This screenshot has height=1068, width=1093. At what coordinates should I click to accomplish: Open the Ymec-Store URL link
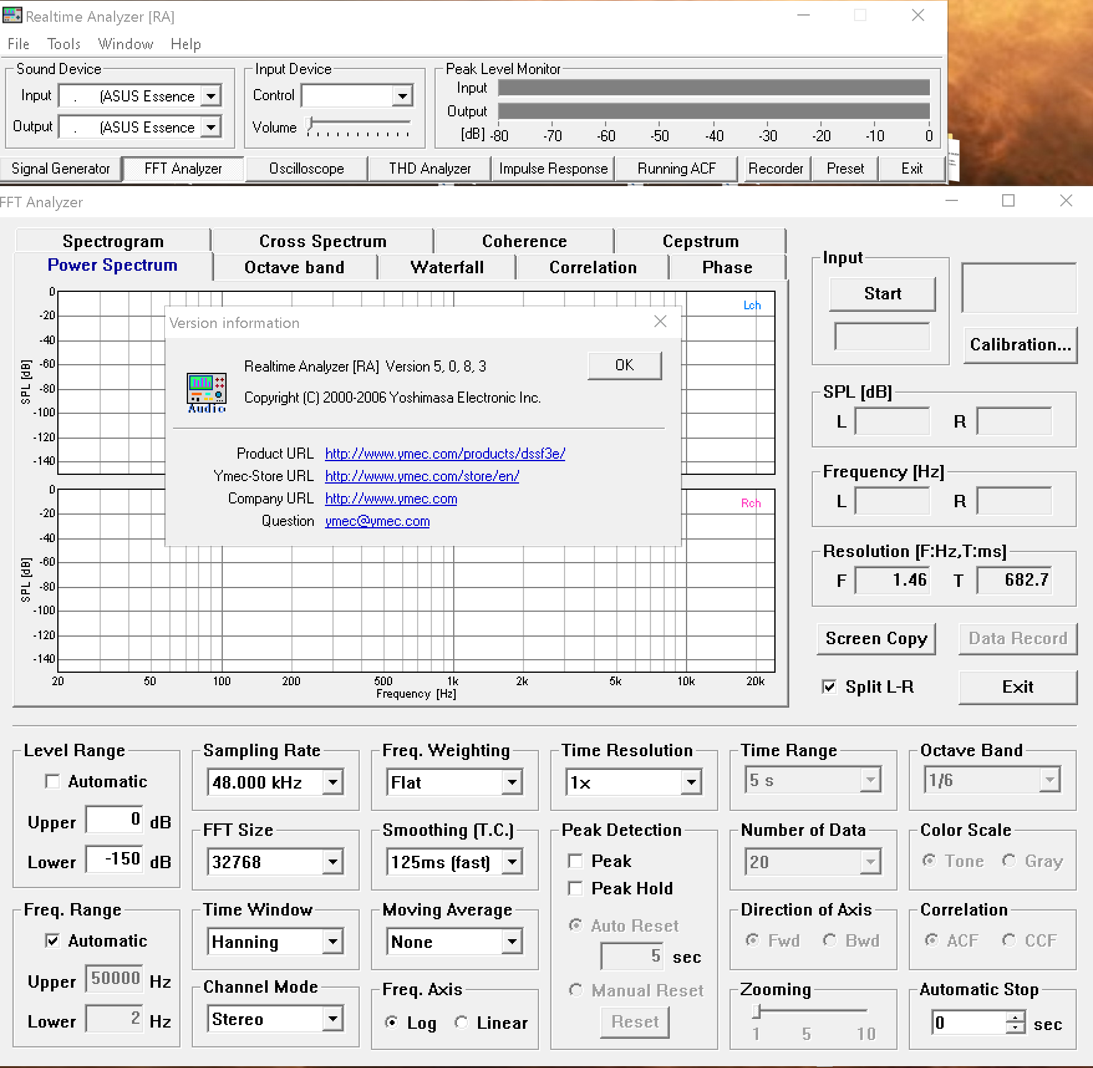422,476
